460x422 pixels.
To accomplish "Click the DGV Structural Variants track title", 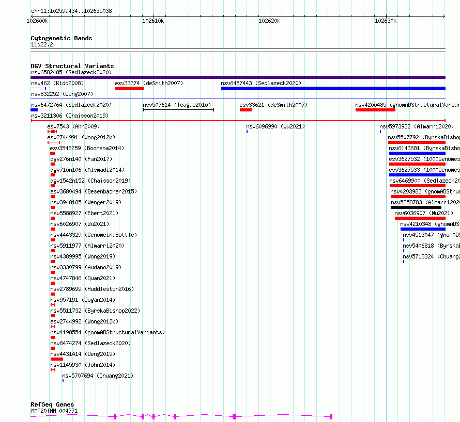I will coord(72,66).
